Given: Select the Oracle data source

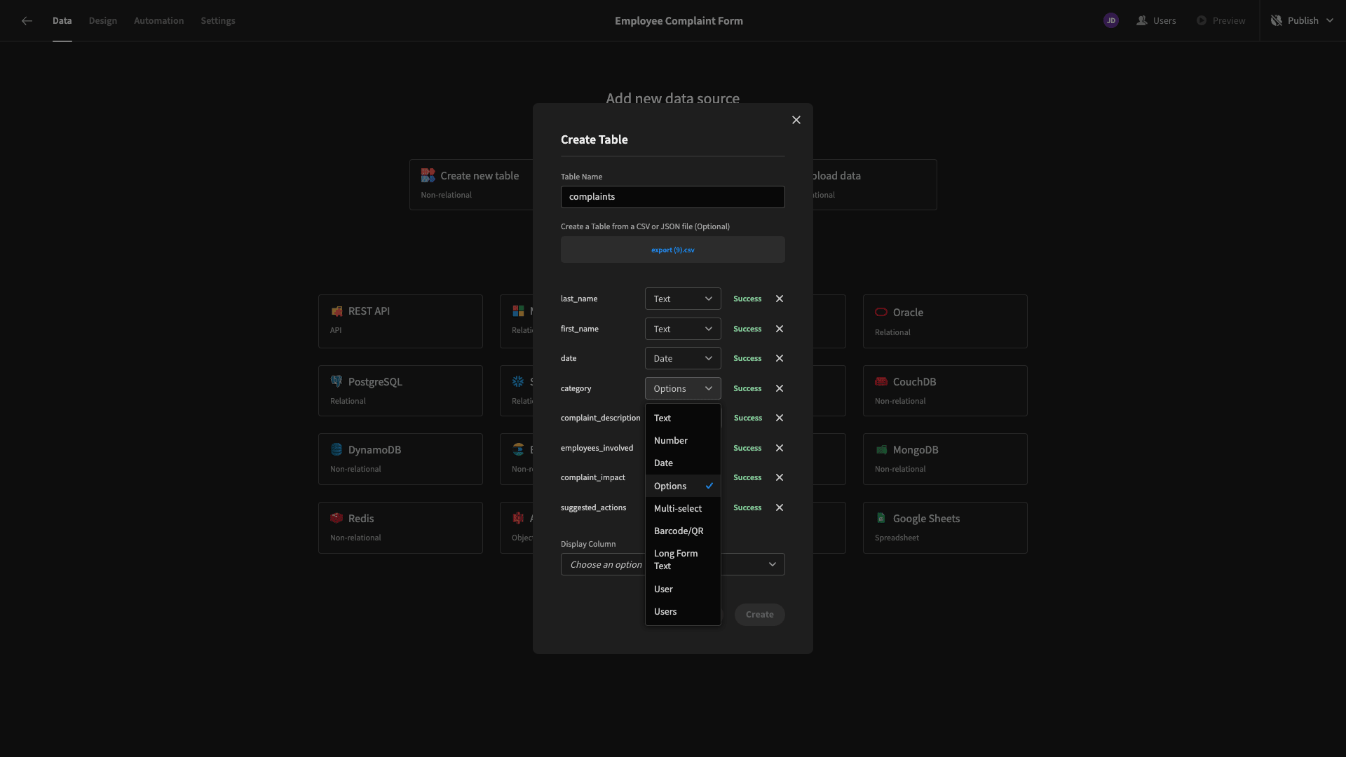Looking at the screenshot, I should click(x=945, y=321).
